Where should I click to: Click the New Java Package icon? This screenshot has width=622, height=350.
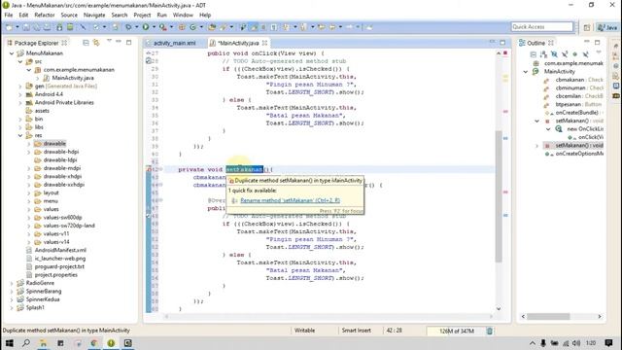pyautogui.click(x=182, y=27)
